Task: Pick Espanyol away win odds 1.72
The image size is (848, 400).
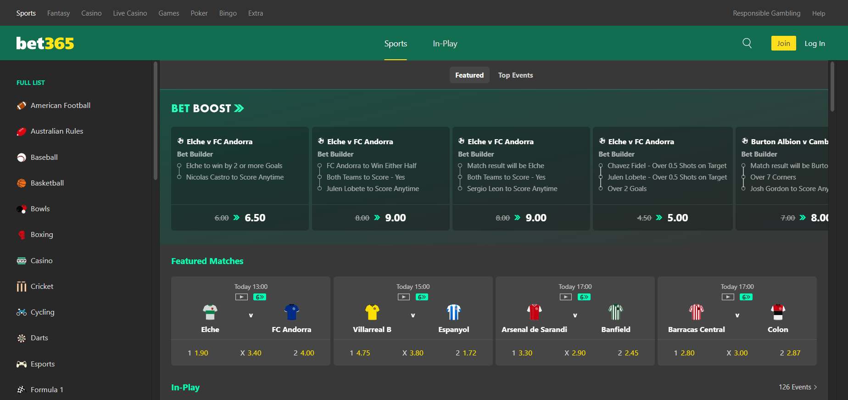Action: (466, 353)
